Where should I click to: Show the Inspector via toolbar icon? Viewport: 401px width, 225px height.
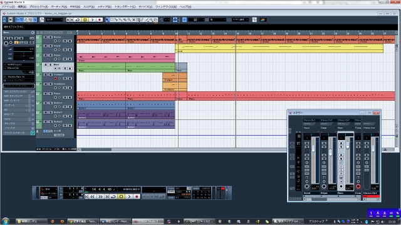(x=18, y=19)
